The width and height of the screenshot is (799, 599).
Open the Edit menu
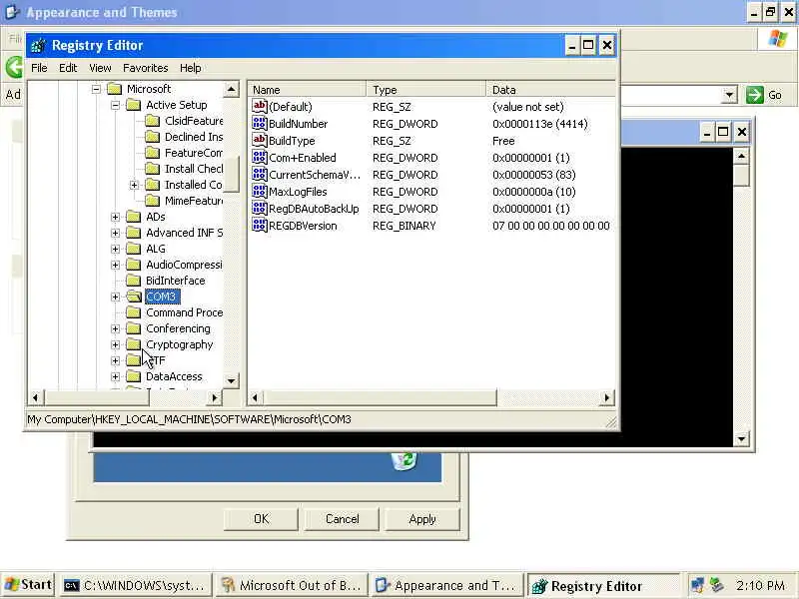coord(68,68)
